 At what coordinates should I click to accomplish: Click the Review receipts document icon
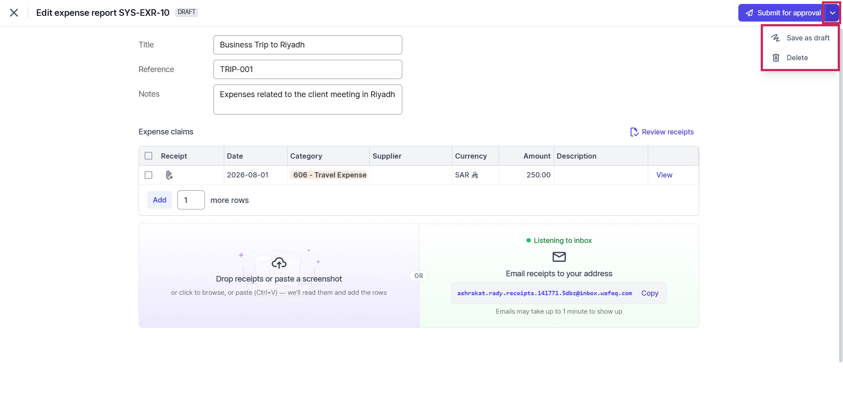(634, 132)
